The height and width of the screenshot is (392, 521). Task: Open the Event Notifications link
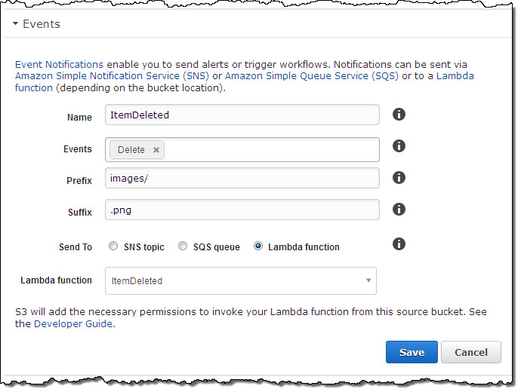(59, 65)
